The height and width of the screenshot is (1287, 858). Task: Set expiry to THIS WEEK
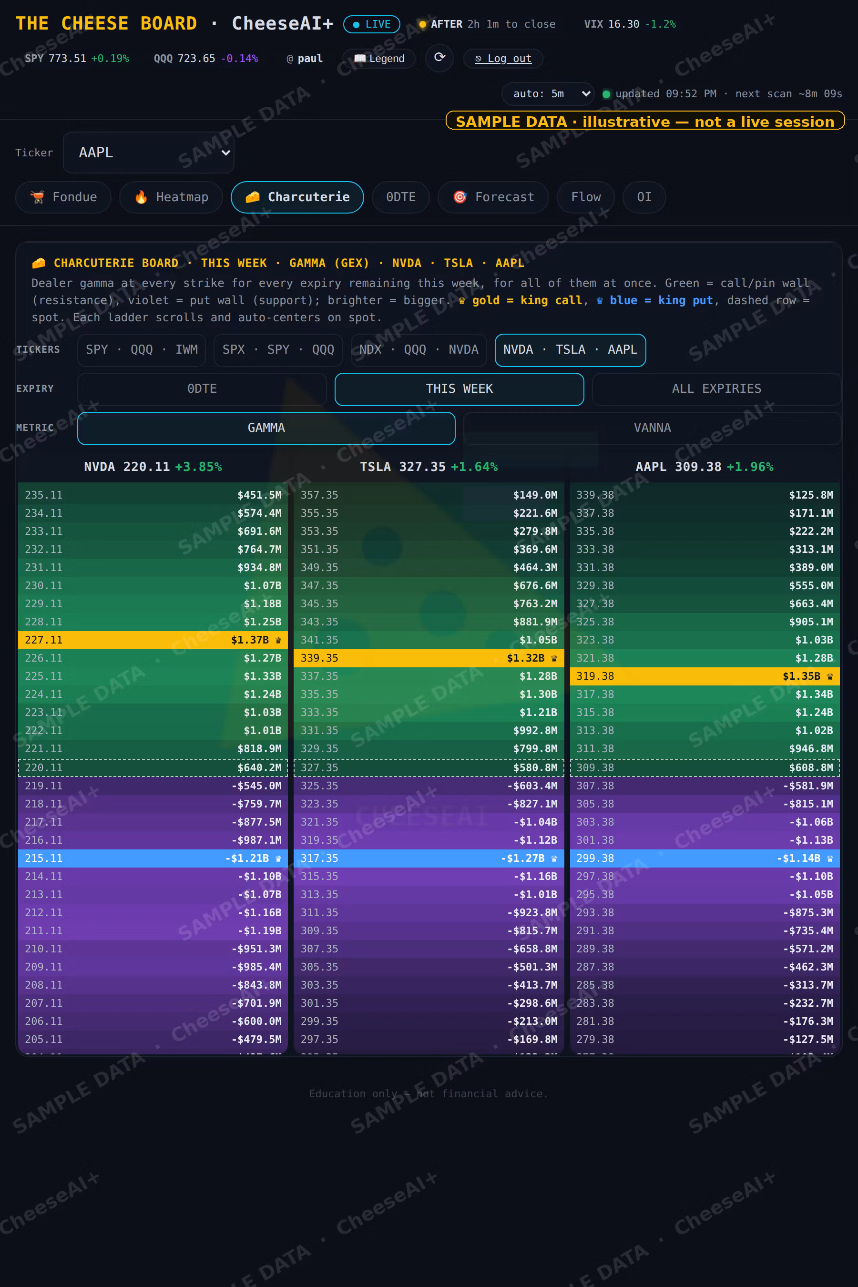click(459, 389)
